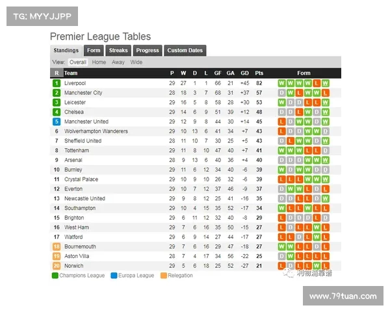Switch to the Form tab

[x=94, y=51]
